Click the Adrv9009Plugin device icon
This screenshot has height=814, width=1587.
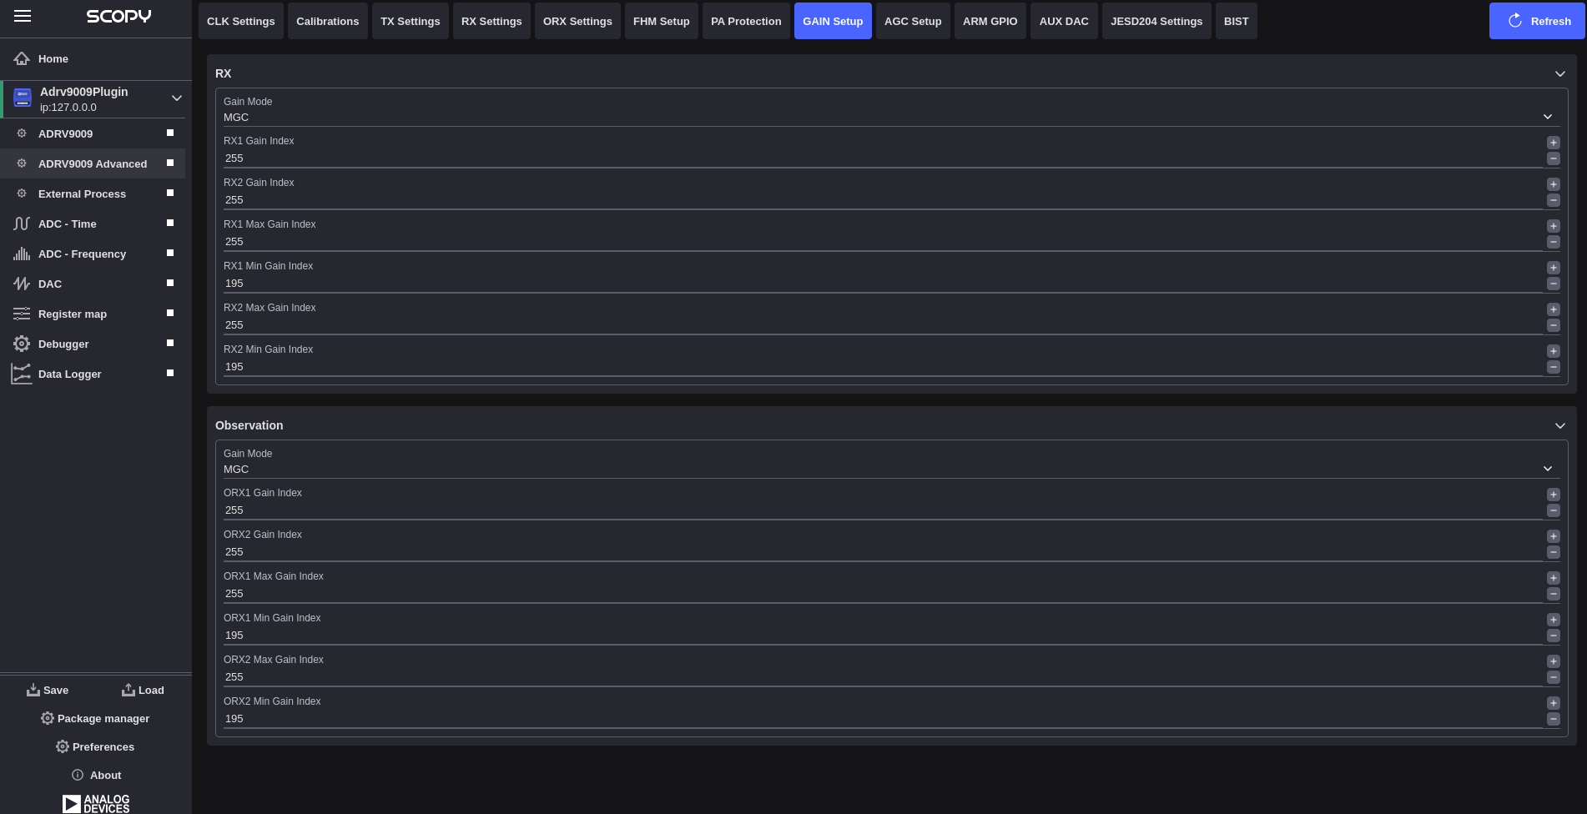[x=23, y=98]
